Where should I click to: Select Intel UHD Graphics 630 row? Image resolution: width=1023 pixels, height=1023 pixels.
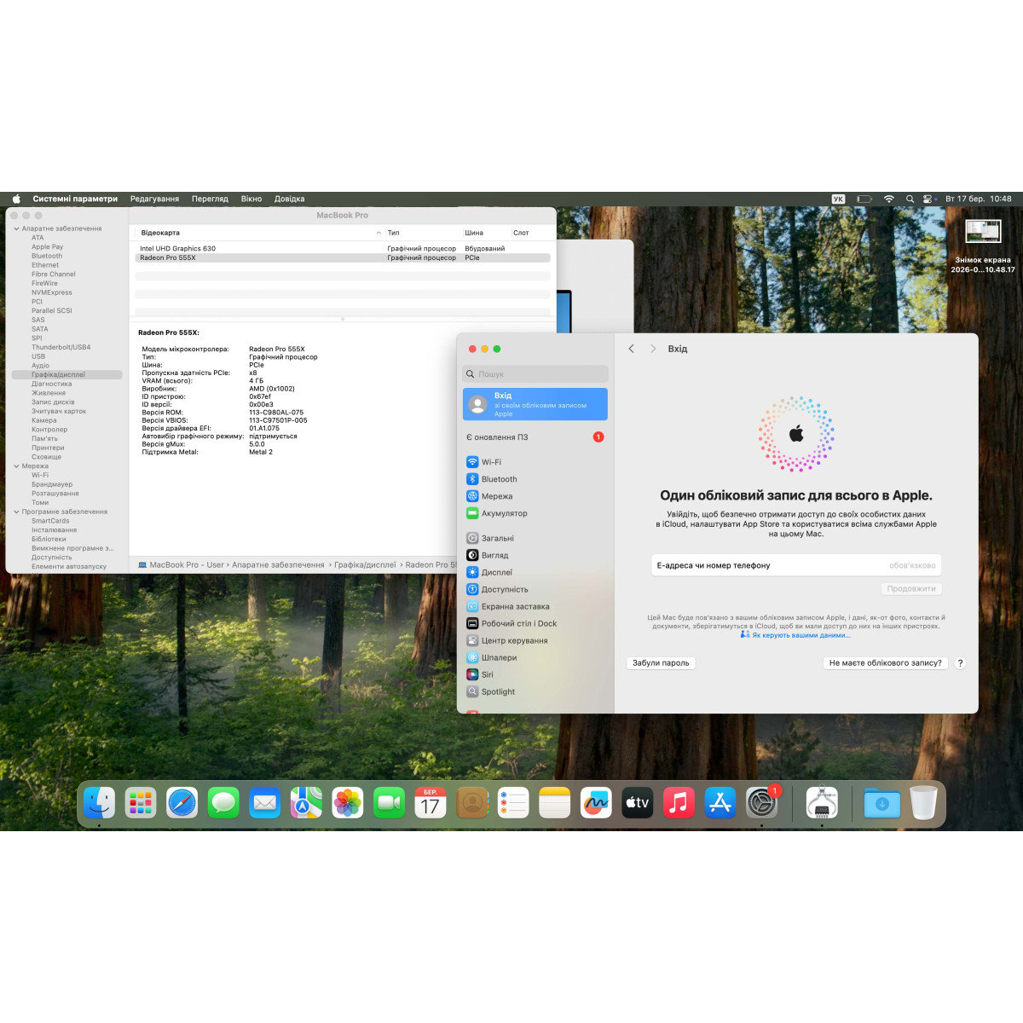(x=343, y=249)
